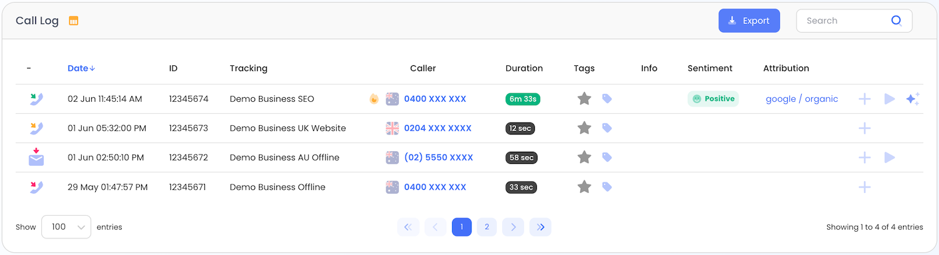Viewport: 939px width, 255px height.
Task: Click the orange table icon beside Call Log
Action: 74,21
